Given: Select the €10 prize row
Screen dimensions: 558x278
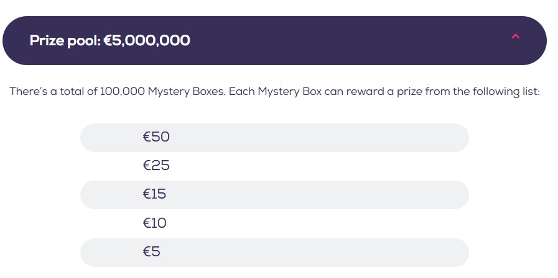Looking at the screenshot, I should (x=274, y=223).
